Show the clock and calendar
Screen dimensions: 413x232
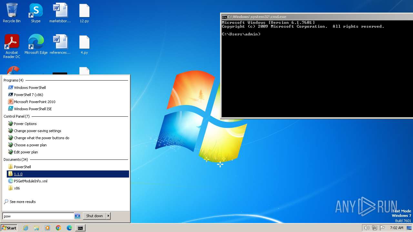[x=397, y=228]
